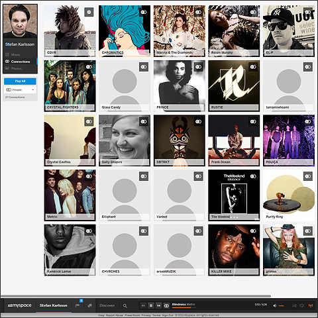Toggle connect icon on Marina & The Diamonds tile
Viewport: 318px width, 318px height.
click(x=199, y=12)
